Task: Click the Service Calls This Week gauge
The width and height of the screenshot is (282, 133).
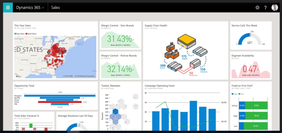Action: tap(250, 40)
